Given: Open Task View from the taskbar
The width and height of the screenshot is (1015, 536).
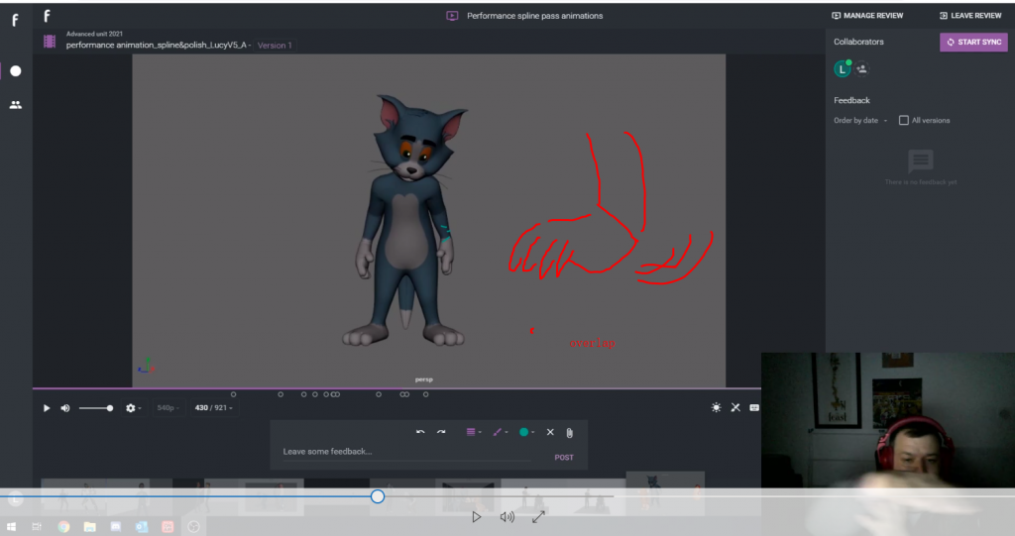Looking at the screenshot, I should click(x=37, y=527).
